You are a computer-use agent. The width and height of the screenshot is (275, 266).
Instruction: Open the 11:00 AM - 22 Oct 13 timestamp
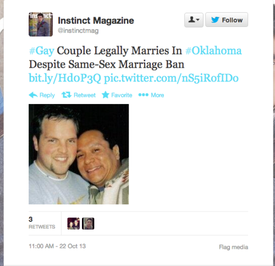click(57, 246)
